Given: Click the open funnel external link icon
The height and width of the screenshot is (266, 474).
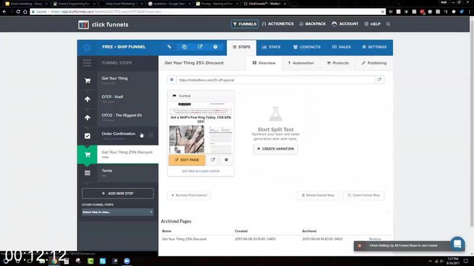Looking at the screenshot, I should (x=200, y=47).
